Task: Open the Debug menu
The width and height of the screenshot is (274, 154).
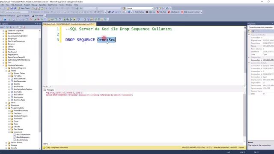Action: coord(34,5)
